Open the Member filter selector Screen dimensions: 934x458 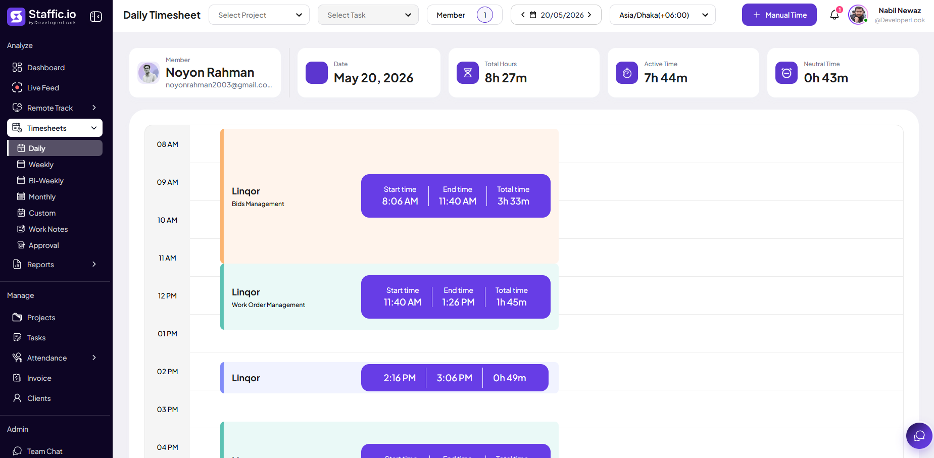465,15
